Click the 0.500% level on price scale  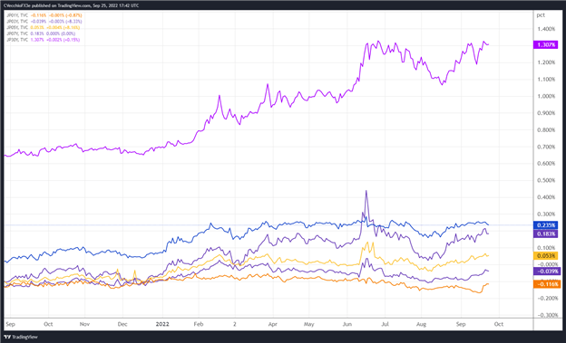[x=546, y=180]
